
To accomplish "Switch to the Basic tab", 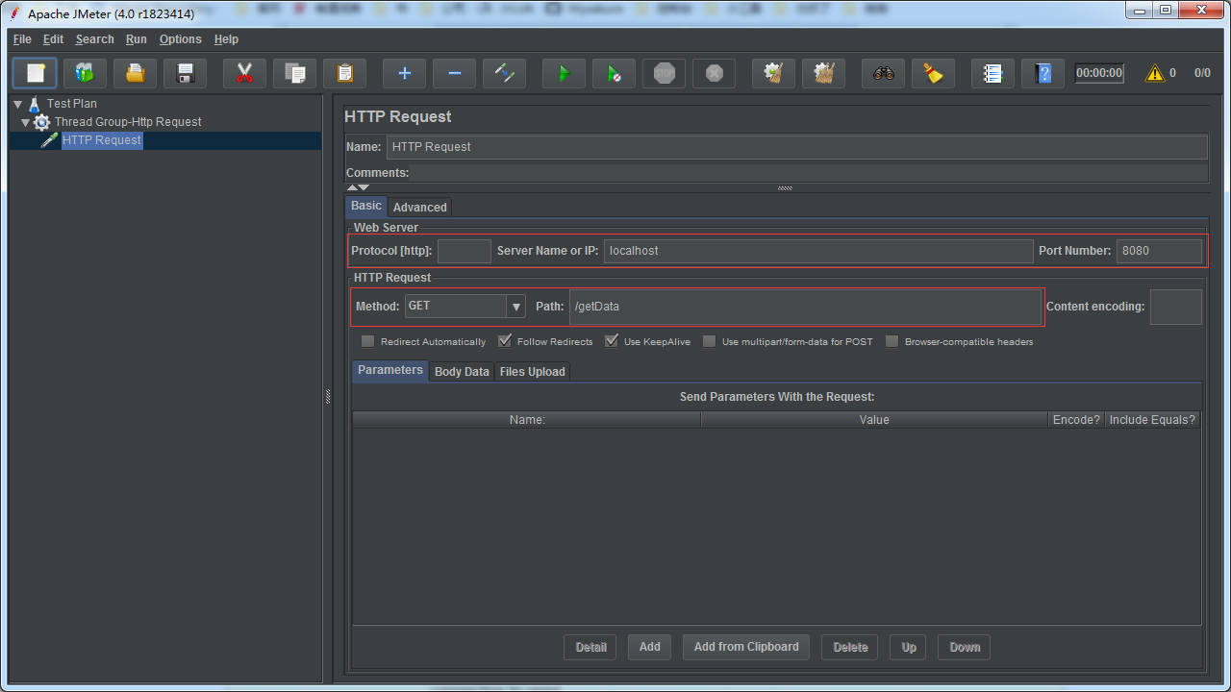I will (366, 206).
